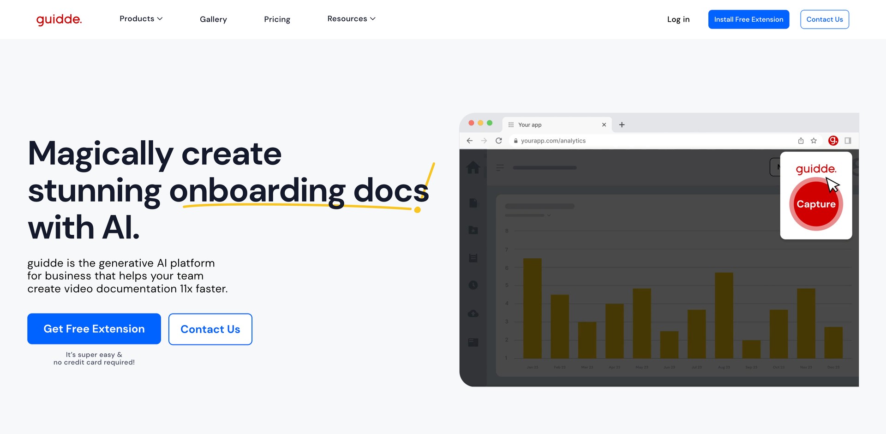
Task: Click the hero Contact Us button
Action: pyautogui.click(x=210, y=329)
